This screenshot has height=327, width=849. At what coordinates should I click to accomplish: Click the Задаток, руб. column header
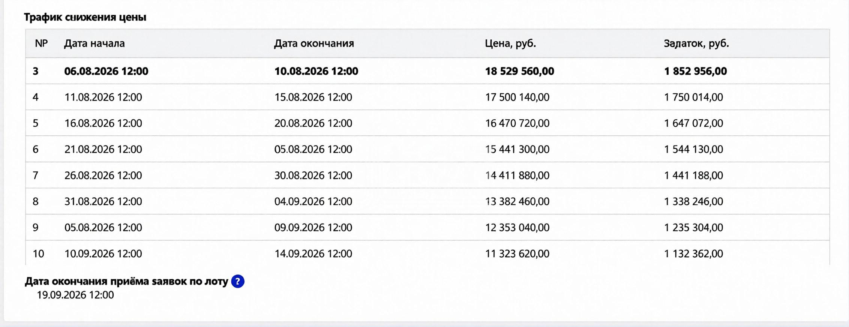696,43
